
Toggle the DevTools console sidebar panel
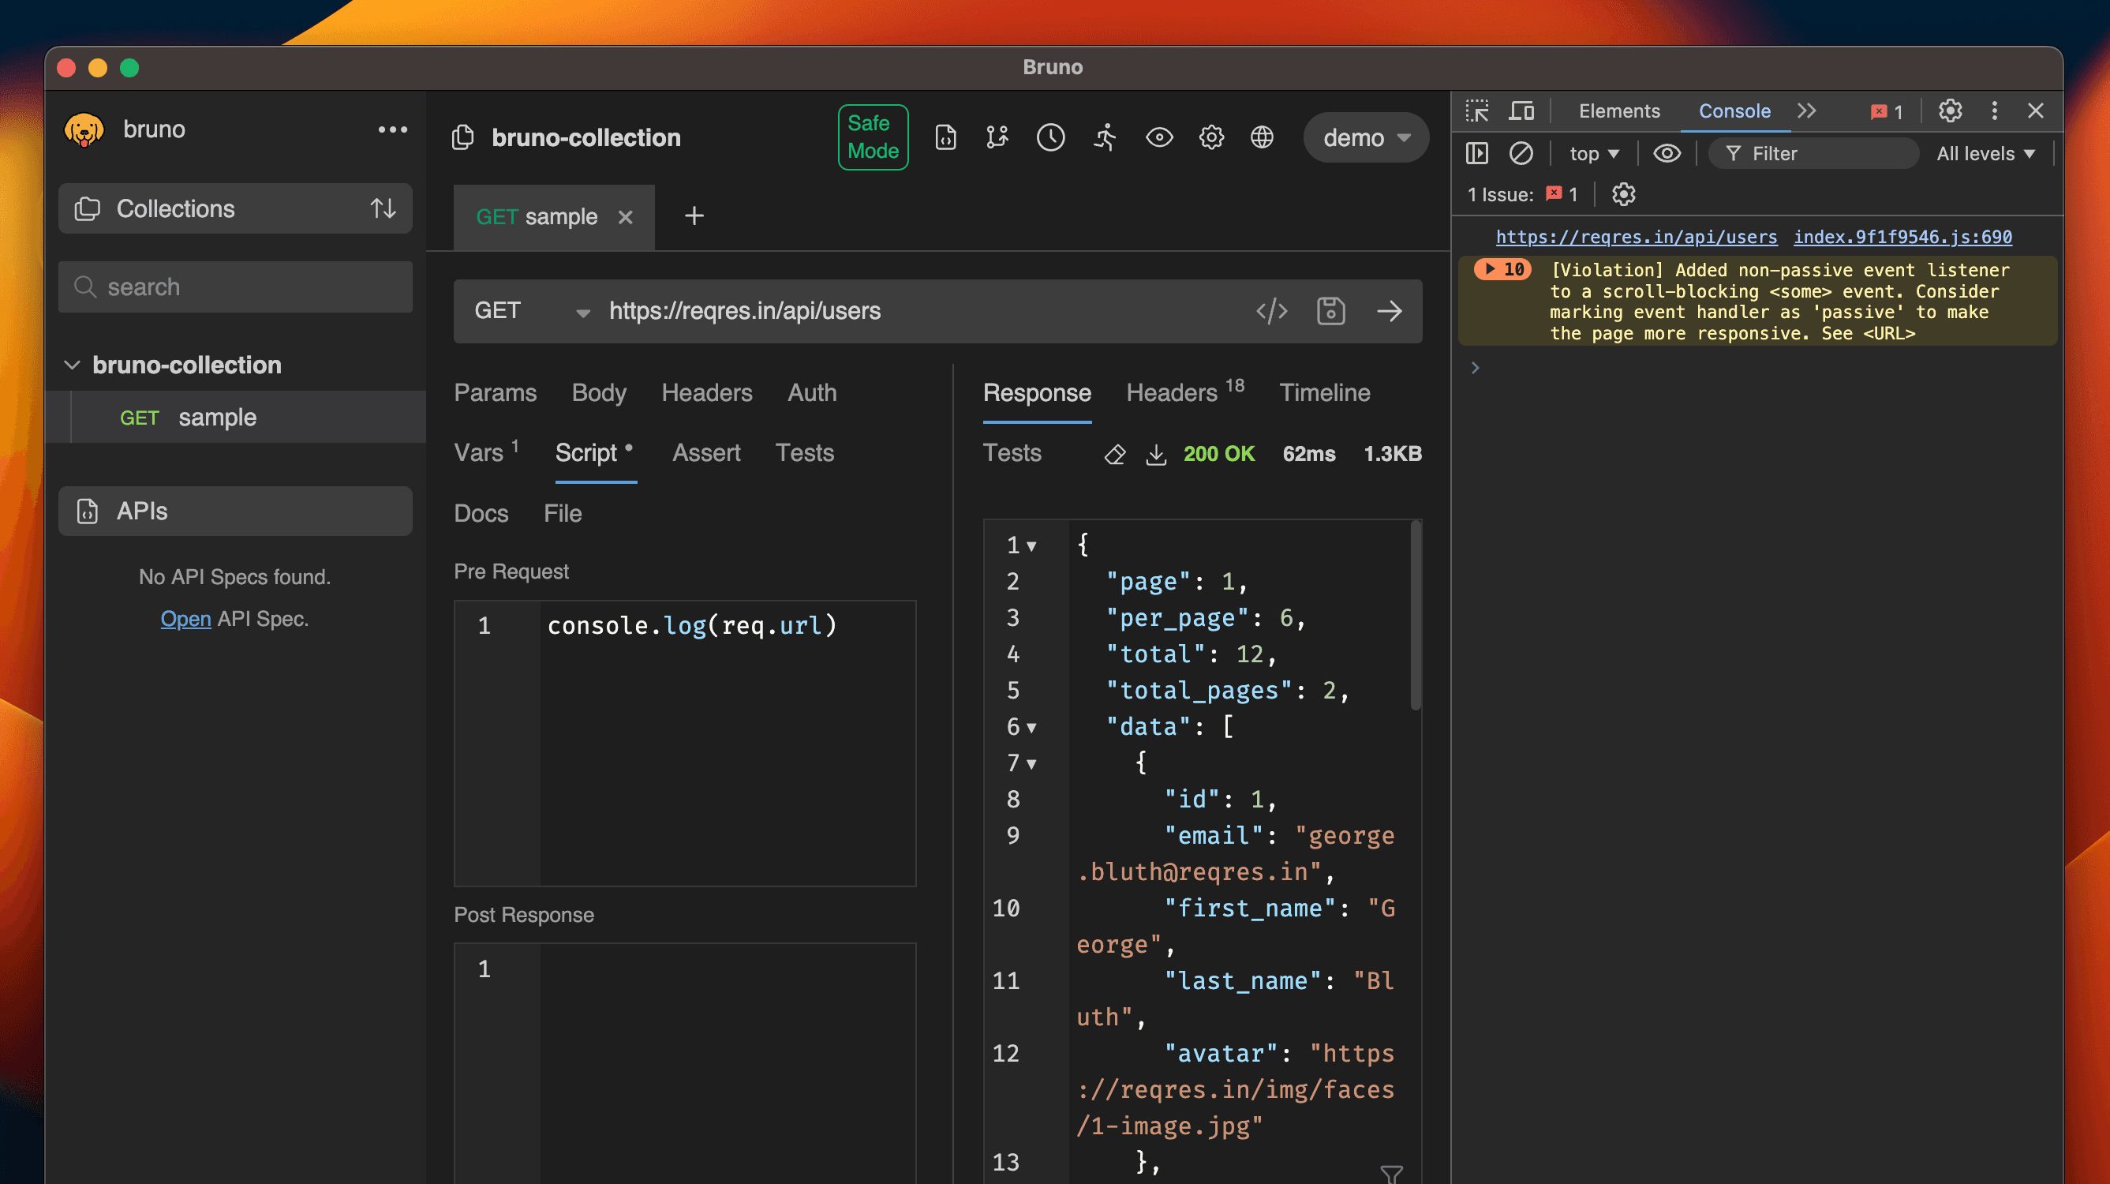click(1476, 153)
